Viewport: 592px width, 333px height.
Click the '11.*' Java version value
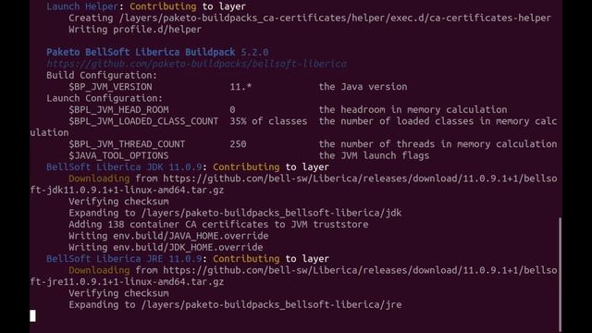point(240,87)
